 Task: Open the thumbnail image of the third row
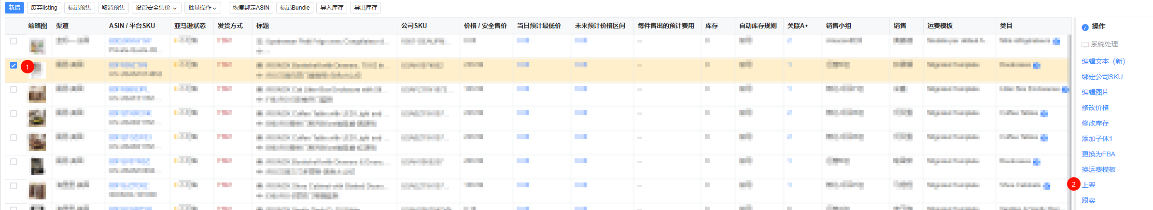pos(37,94)
